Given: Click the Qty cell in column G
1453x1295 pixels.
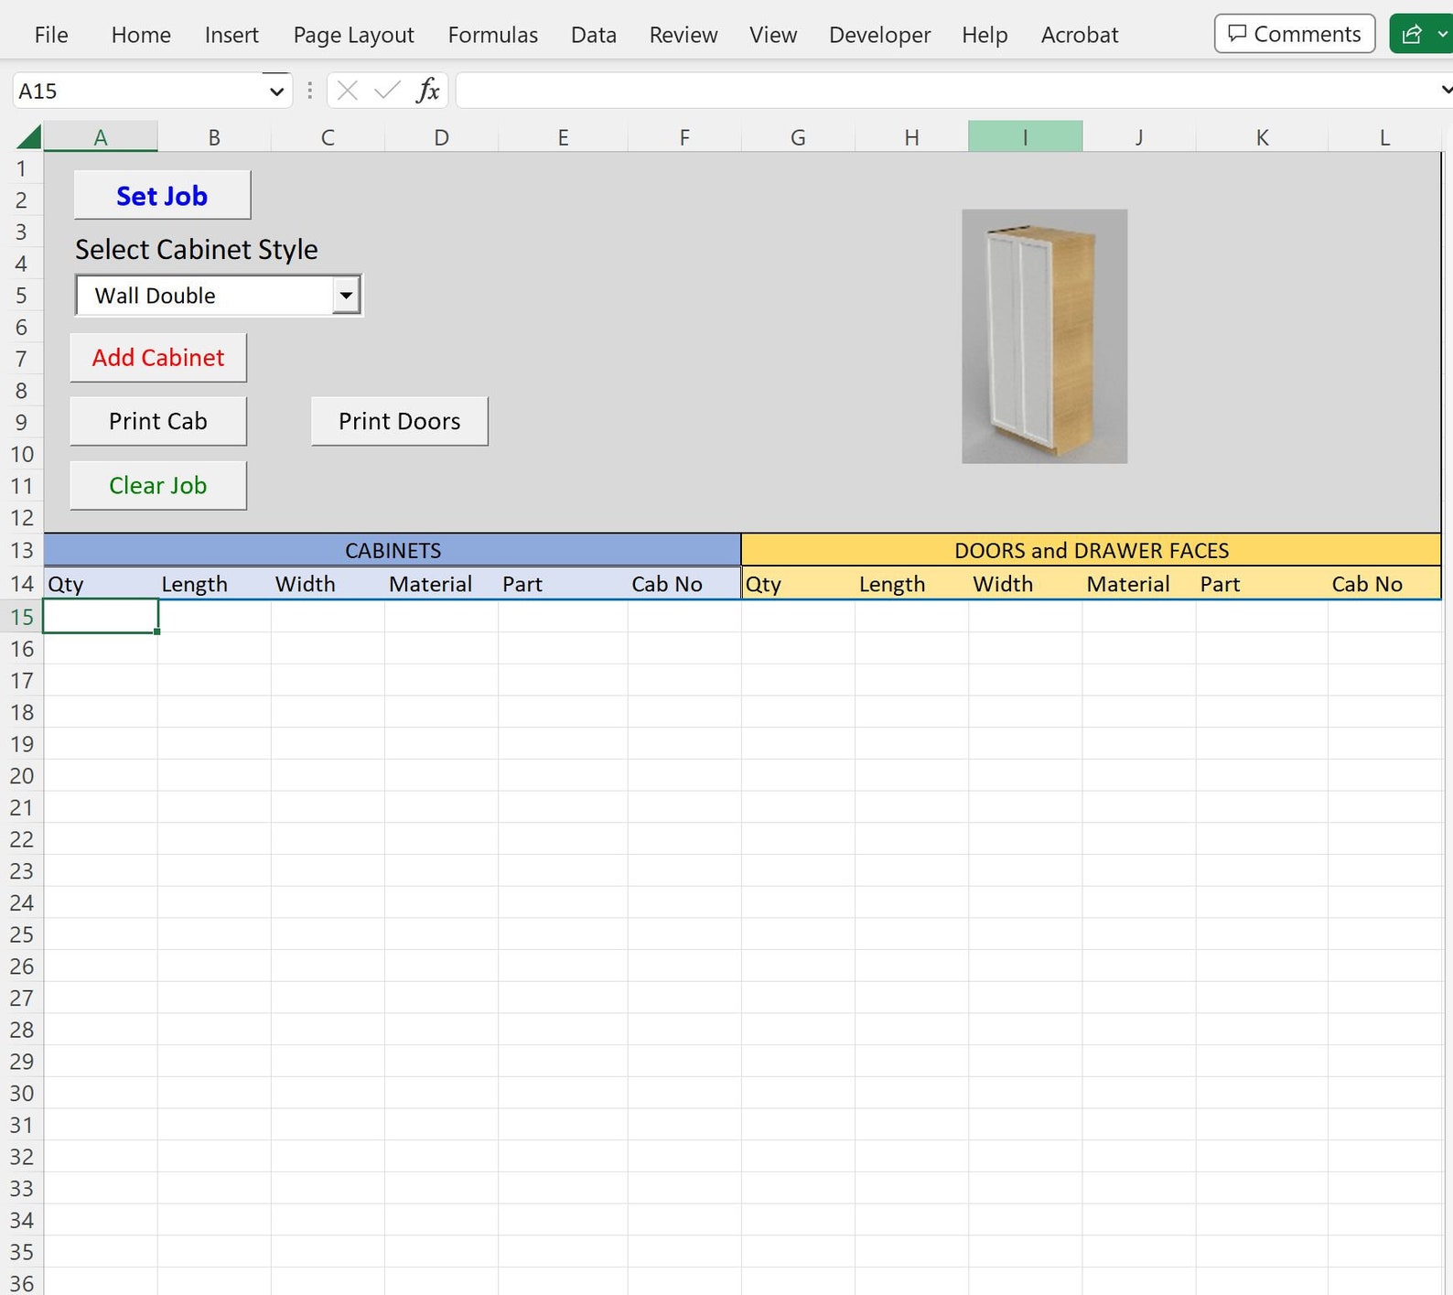Looking at the screenshot, I should tap(798, 584).
